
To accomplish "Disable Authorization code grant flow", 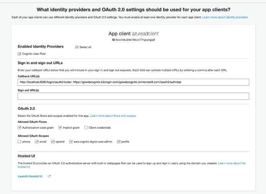I will tap(19, 128).
